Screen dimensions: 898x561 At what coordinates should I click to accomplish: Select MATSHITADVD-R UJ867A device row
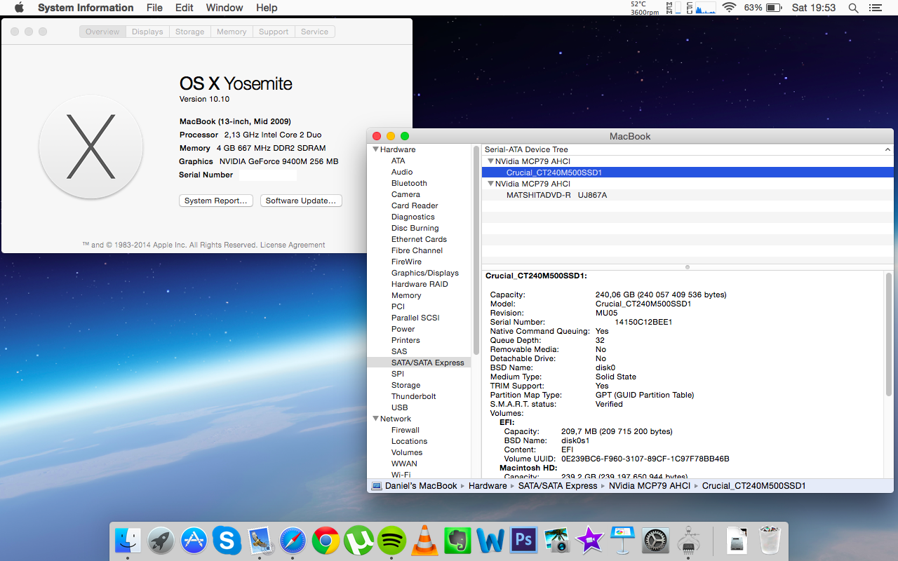coord(688,195)
